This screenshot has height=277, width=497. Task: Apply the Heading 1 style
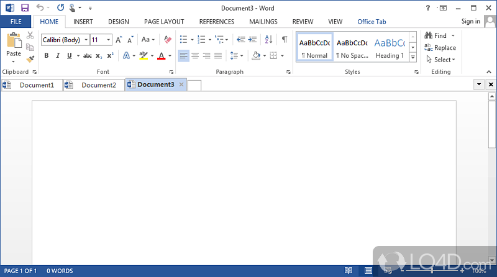click(390, 48)
